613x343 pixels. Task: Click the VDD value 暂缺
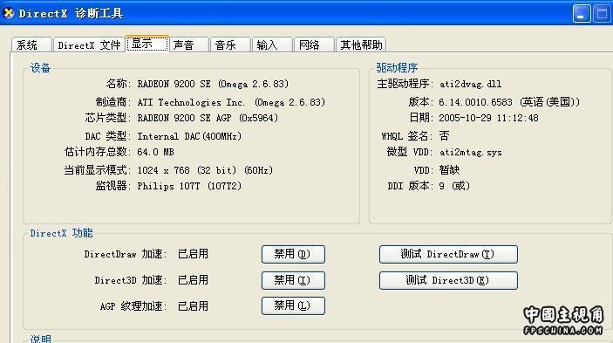coord(449,169)
